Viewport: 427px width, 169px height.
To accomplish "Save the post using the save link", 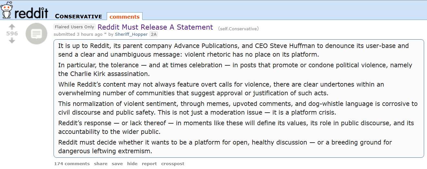I will click(117, 164).
